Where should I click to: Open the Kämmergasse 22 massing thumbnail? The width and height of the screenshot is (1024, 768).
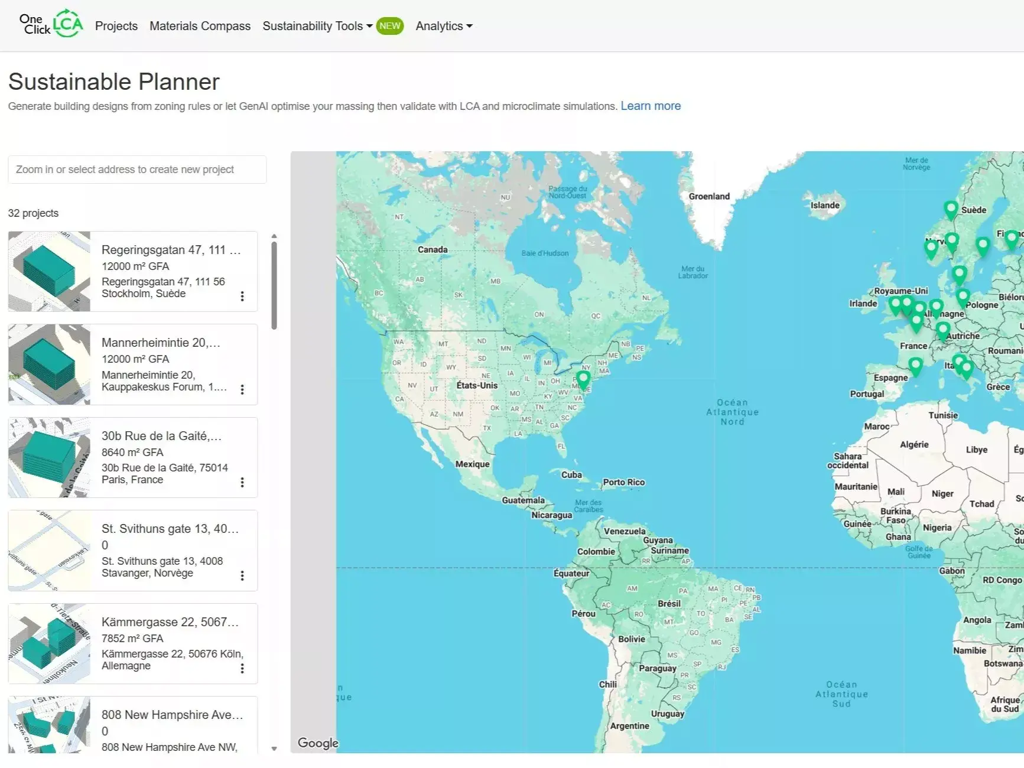click(x=49, y=643)
